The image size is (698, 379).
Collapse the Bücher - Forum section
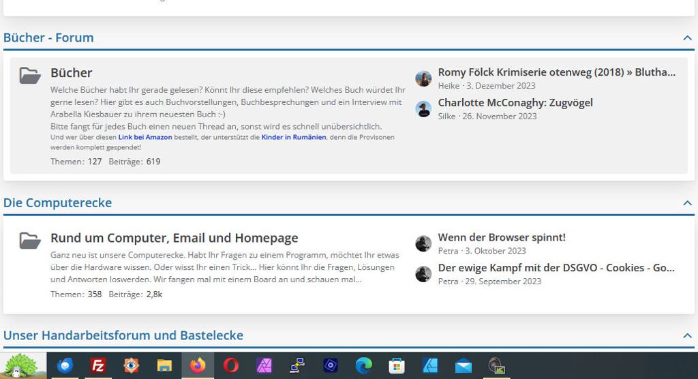687,38
